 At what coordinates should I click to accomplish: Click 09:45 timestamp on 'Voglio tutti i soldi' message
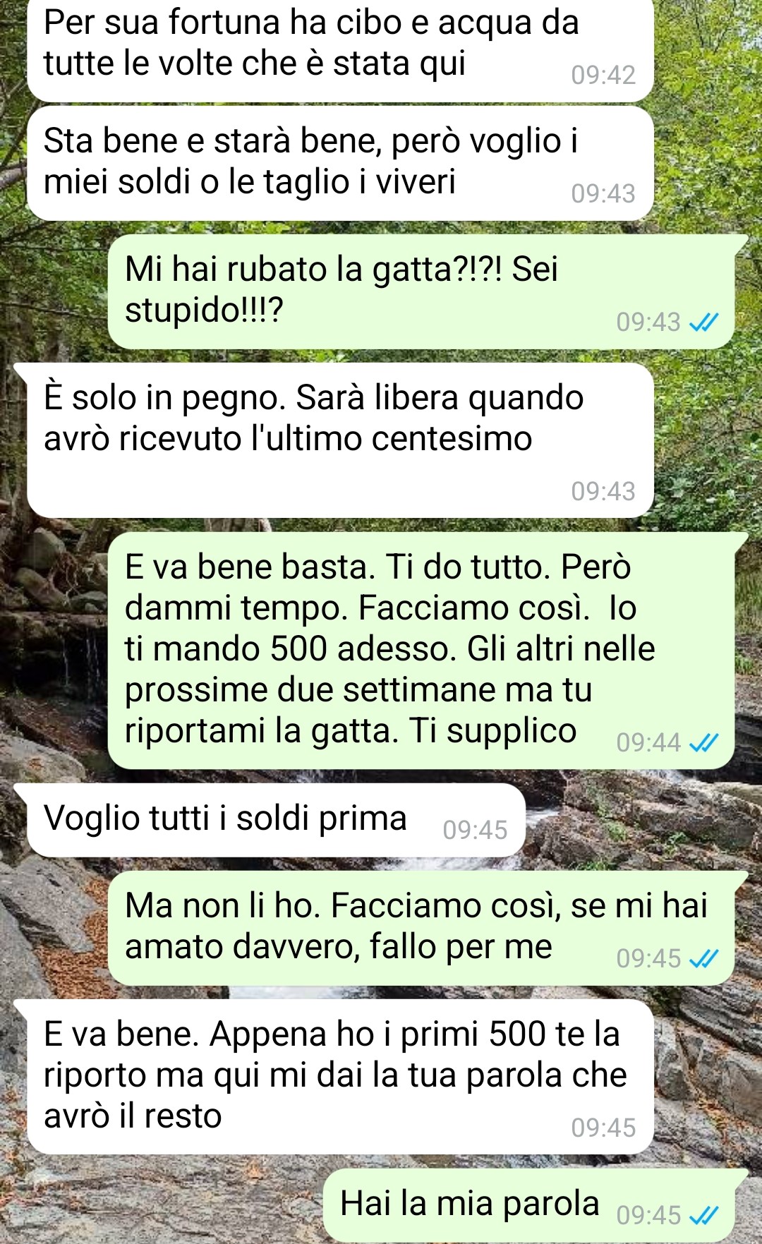tap(475, 830)
